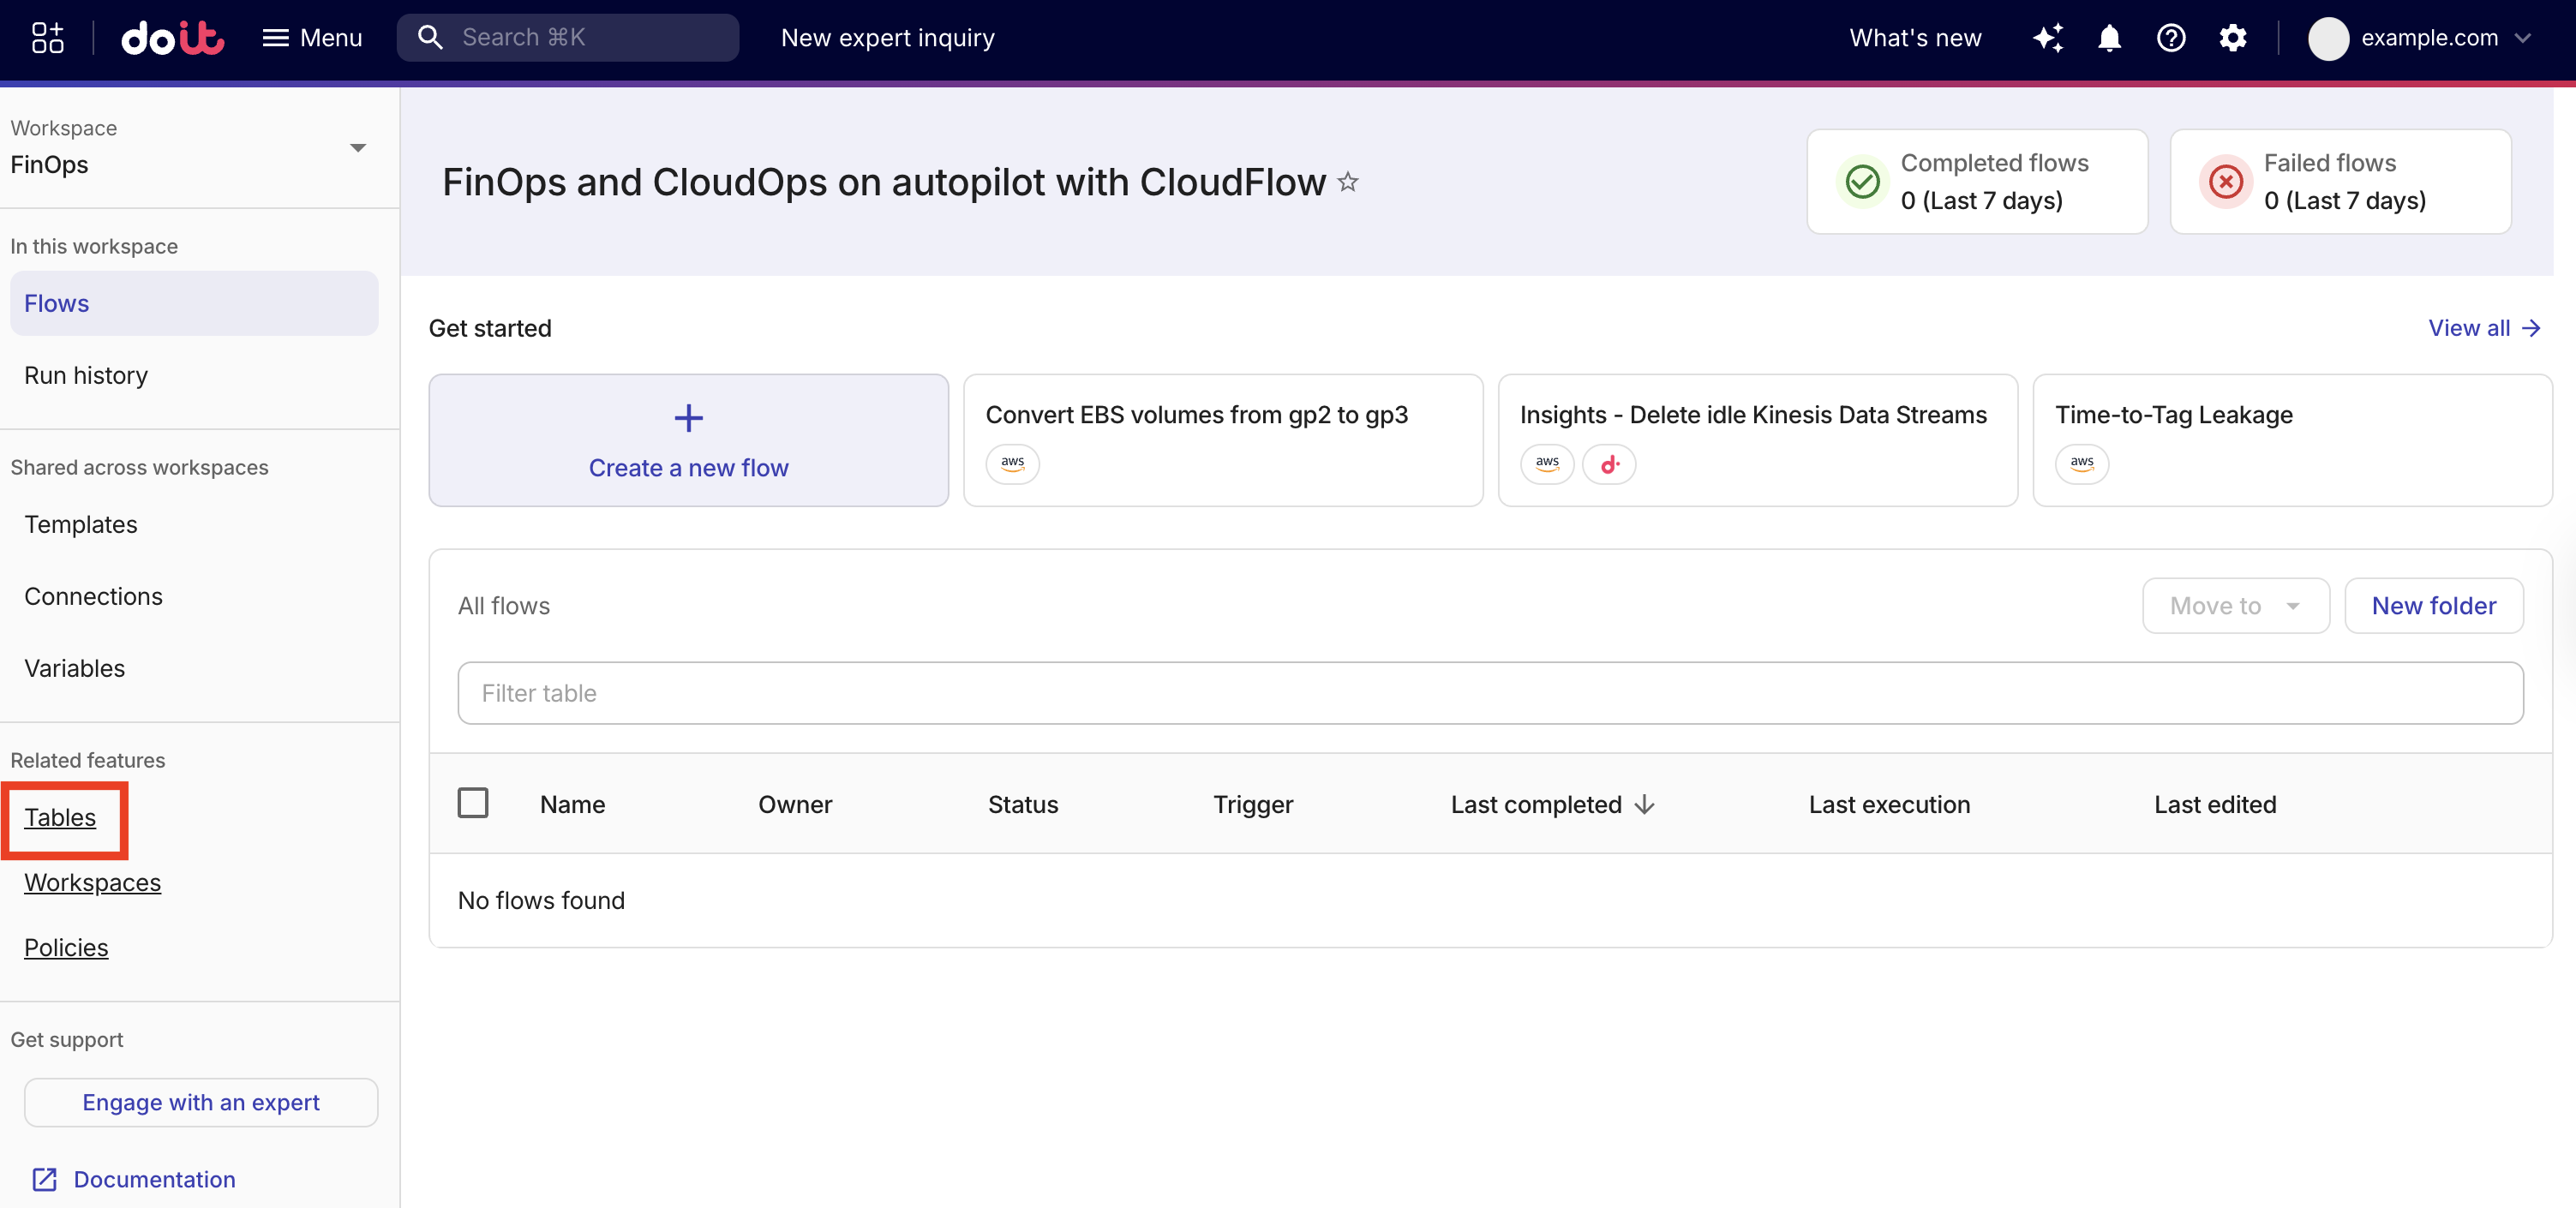Screen dimensions: 2576x1208
Task: Sort by Name column
Action: click(572, 804)
